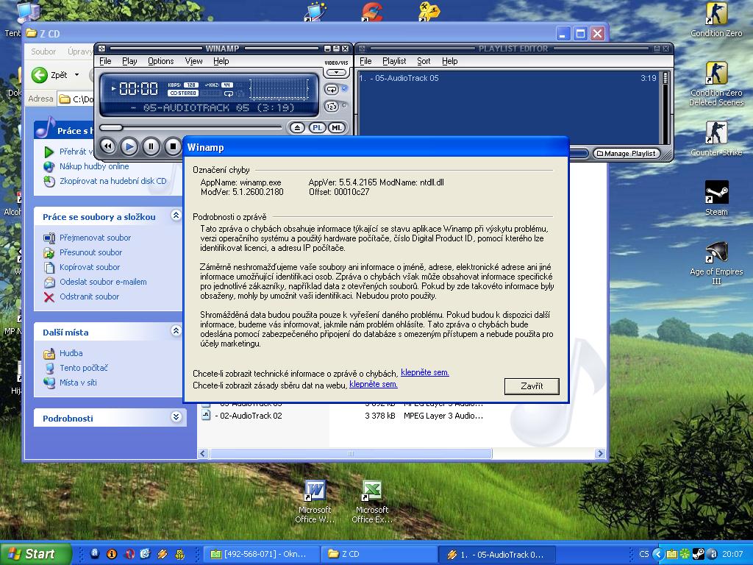Click the Explorer horizontal scrollbar right arrow

pos(599,453)
